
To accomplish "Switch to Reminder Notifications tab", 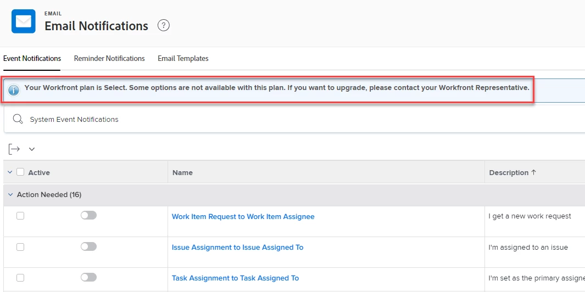I will pos(109,59).
